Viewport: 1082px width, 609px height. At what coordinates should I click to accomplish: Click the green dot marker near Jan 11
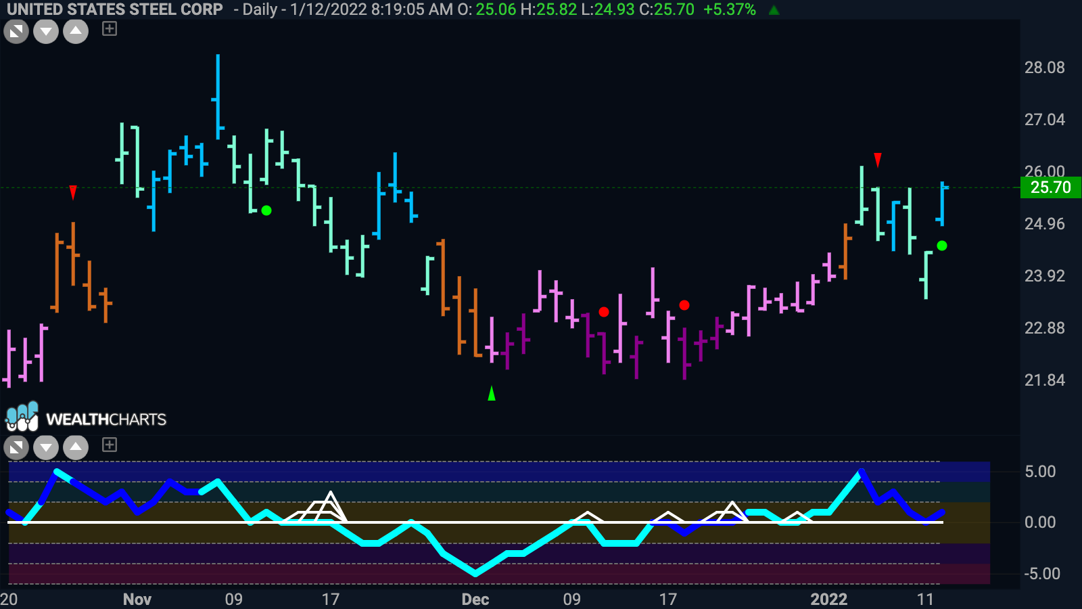point(942,246)
